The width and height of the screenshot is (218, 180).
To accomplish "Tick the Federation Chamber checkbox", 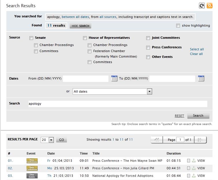I will (89, 51).
